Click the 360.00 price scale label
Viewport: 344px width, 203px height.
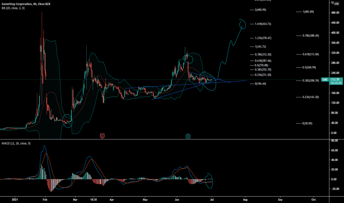point(335,43)
